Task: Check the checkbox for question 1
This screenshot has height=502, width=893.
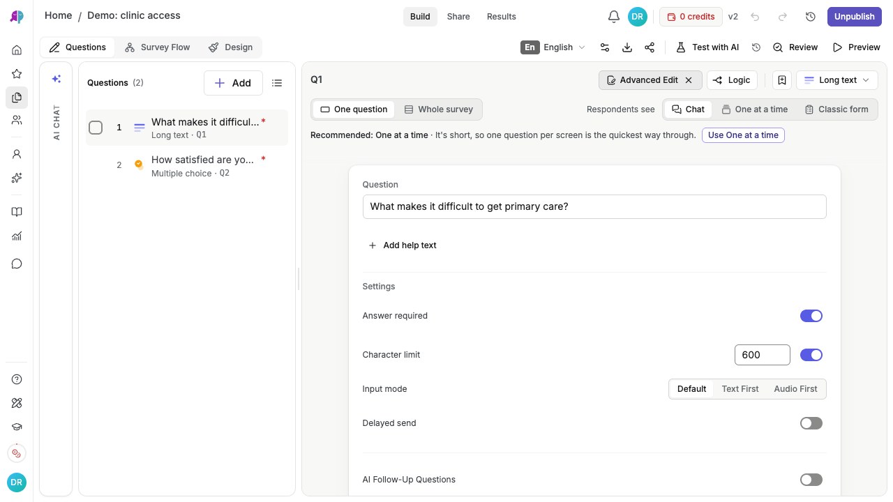Action: pyautogui.click(x=96, y=128)
